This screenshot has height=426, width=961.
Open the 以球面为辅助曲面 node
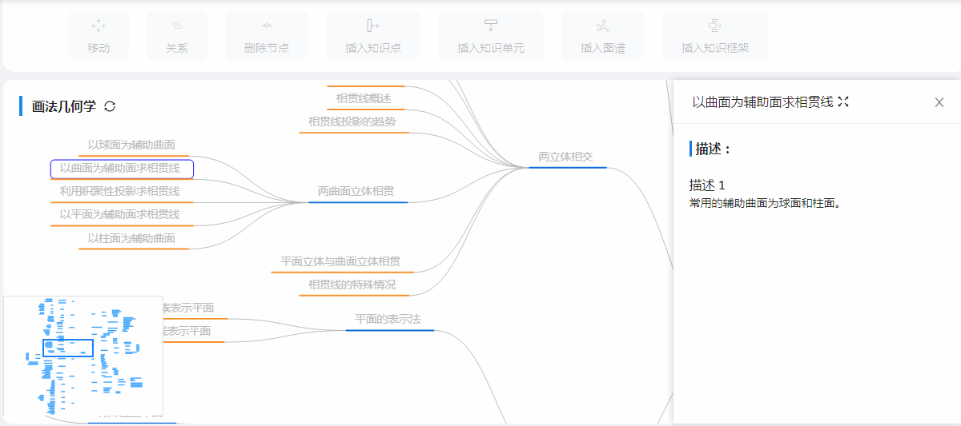point(131,145)
